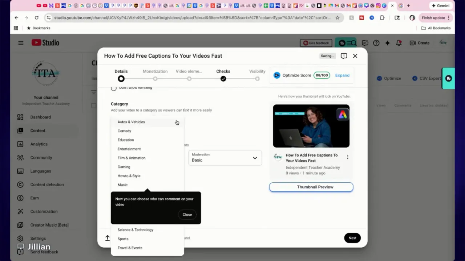Open the Moderation Basic dropdown

pyautogui.click(x=225, y=158)
